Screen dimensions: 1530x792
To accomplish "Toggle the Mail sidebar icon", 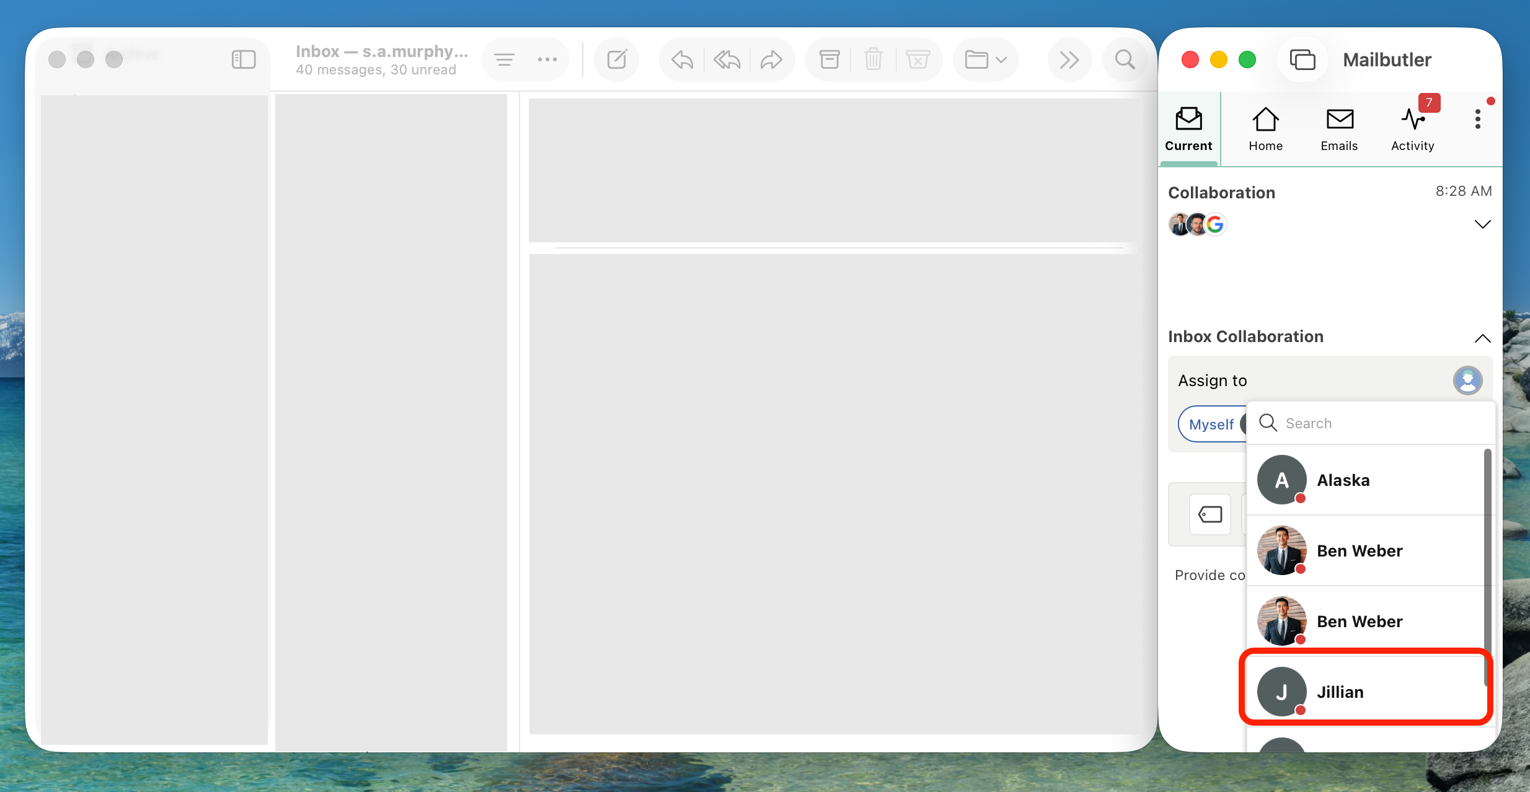I will pos(244,59).
